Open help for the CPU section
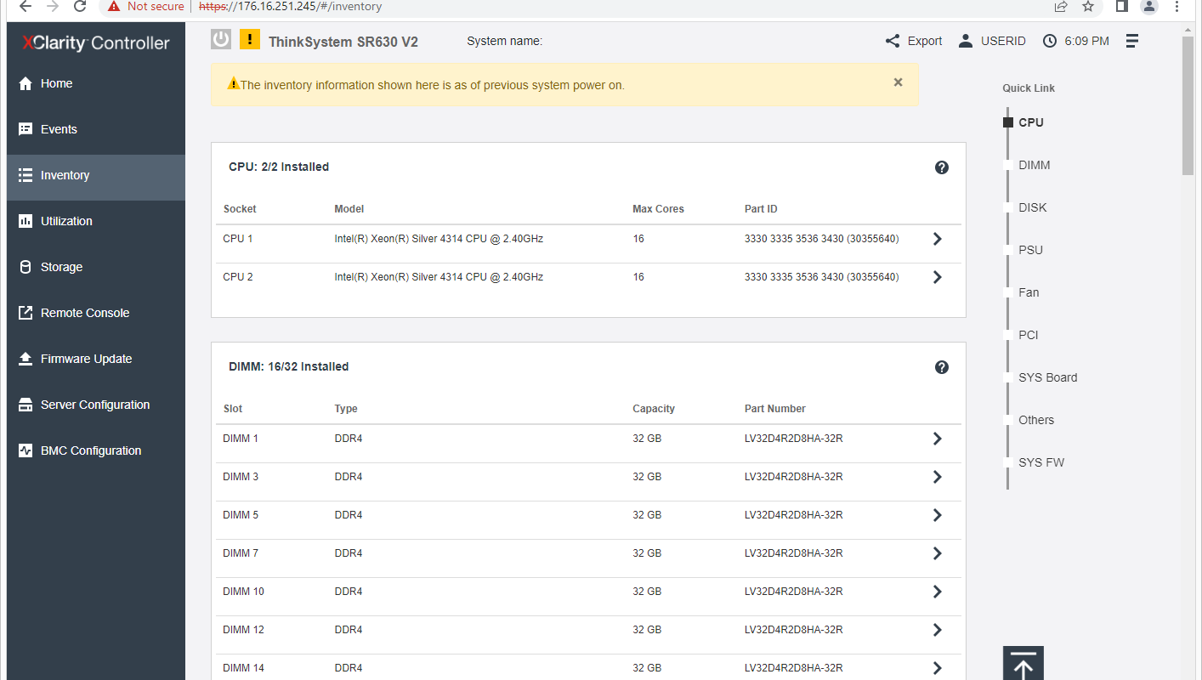 coord(942,167)
